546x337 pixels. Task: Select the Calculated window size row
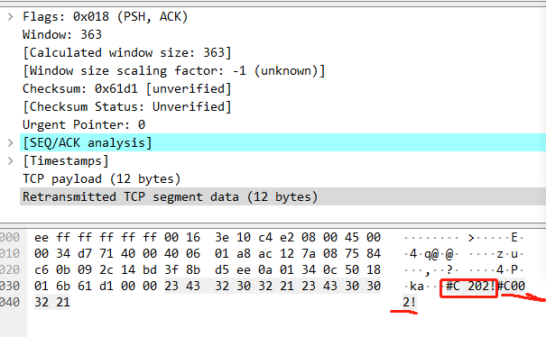click(x=127, y=53)
